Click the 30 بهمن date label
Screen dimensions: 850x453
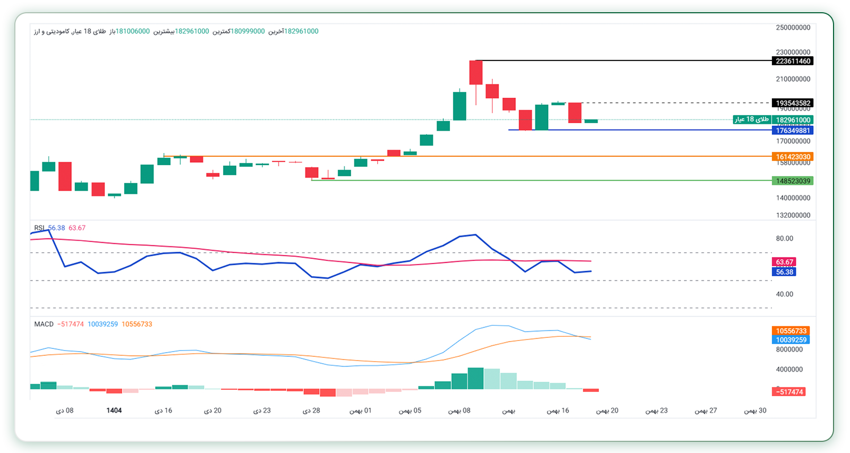755,411
